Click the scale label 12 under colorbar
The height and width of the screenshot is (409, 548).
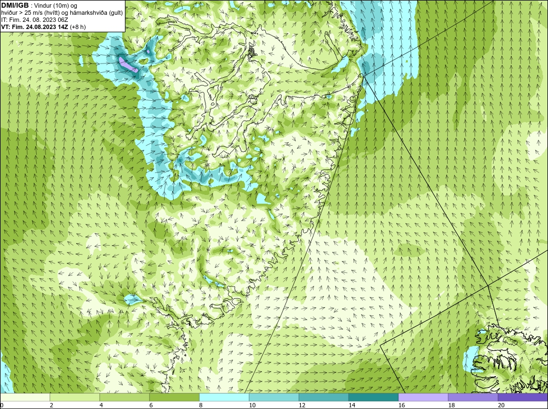tap(302, 405)
